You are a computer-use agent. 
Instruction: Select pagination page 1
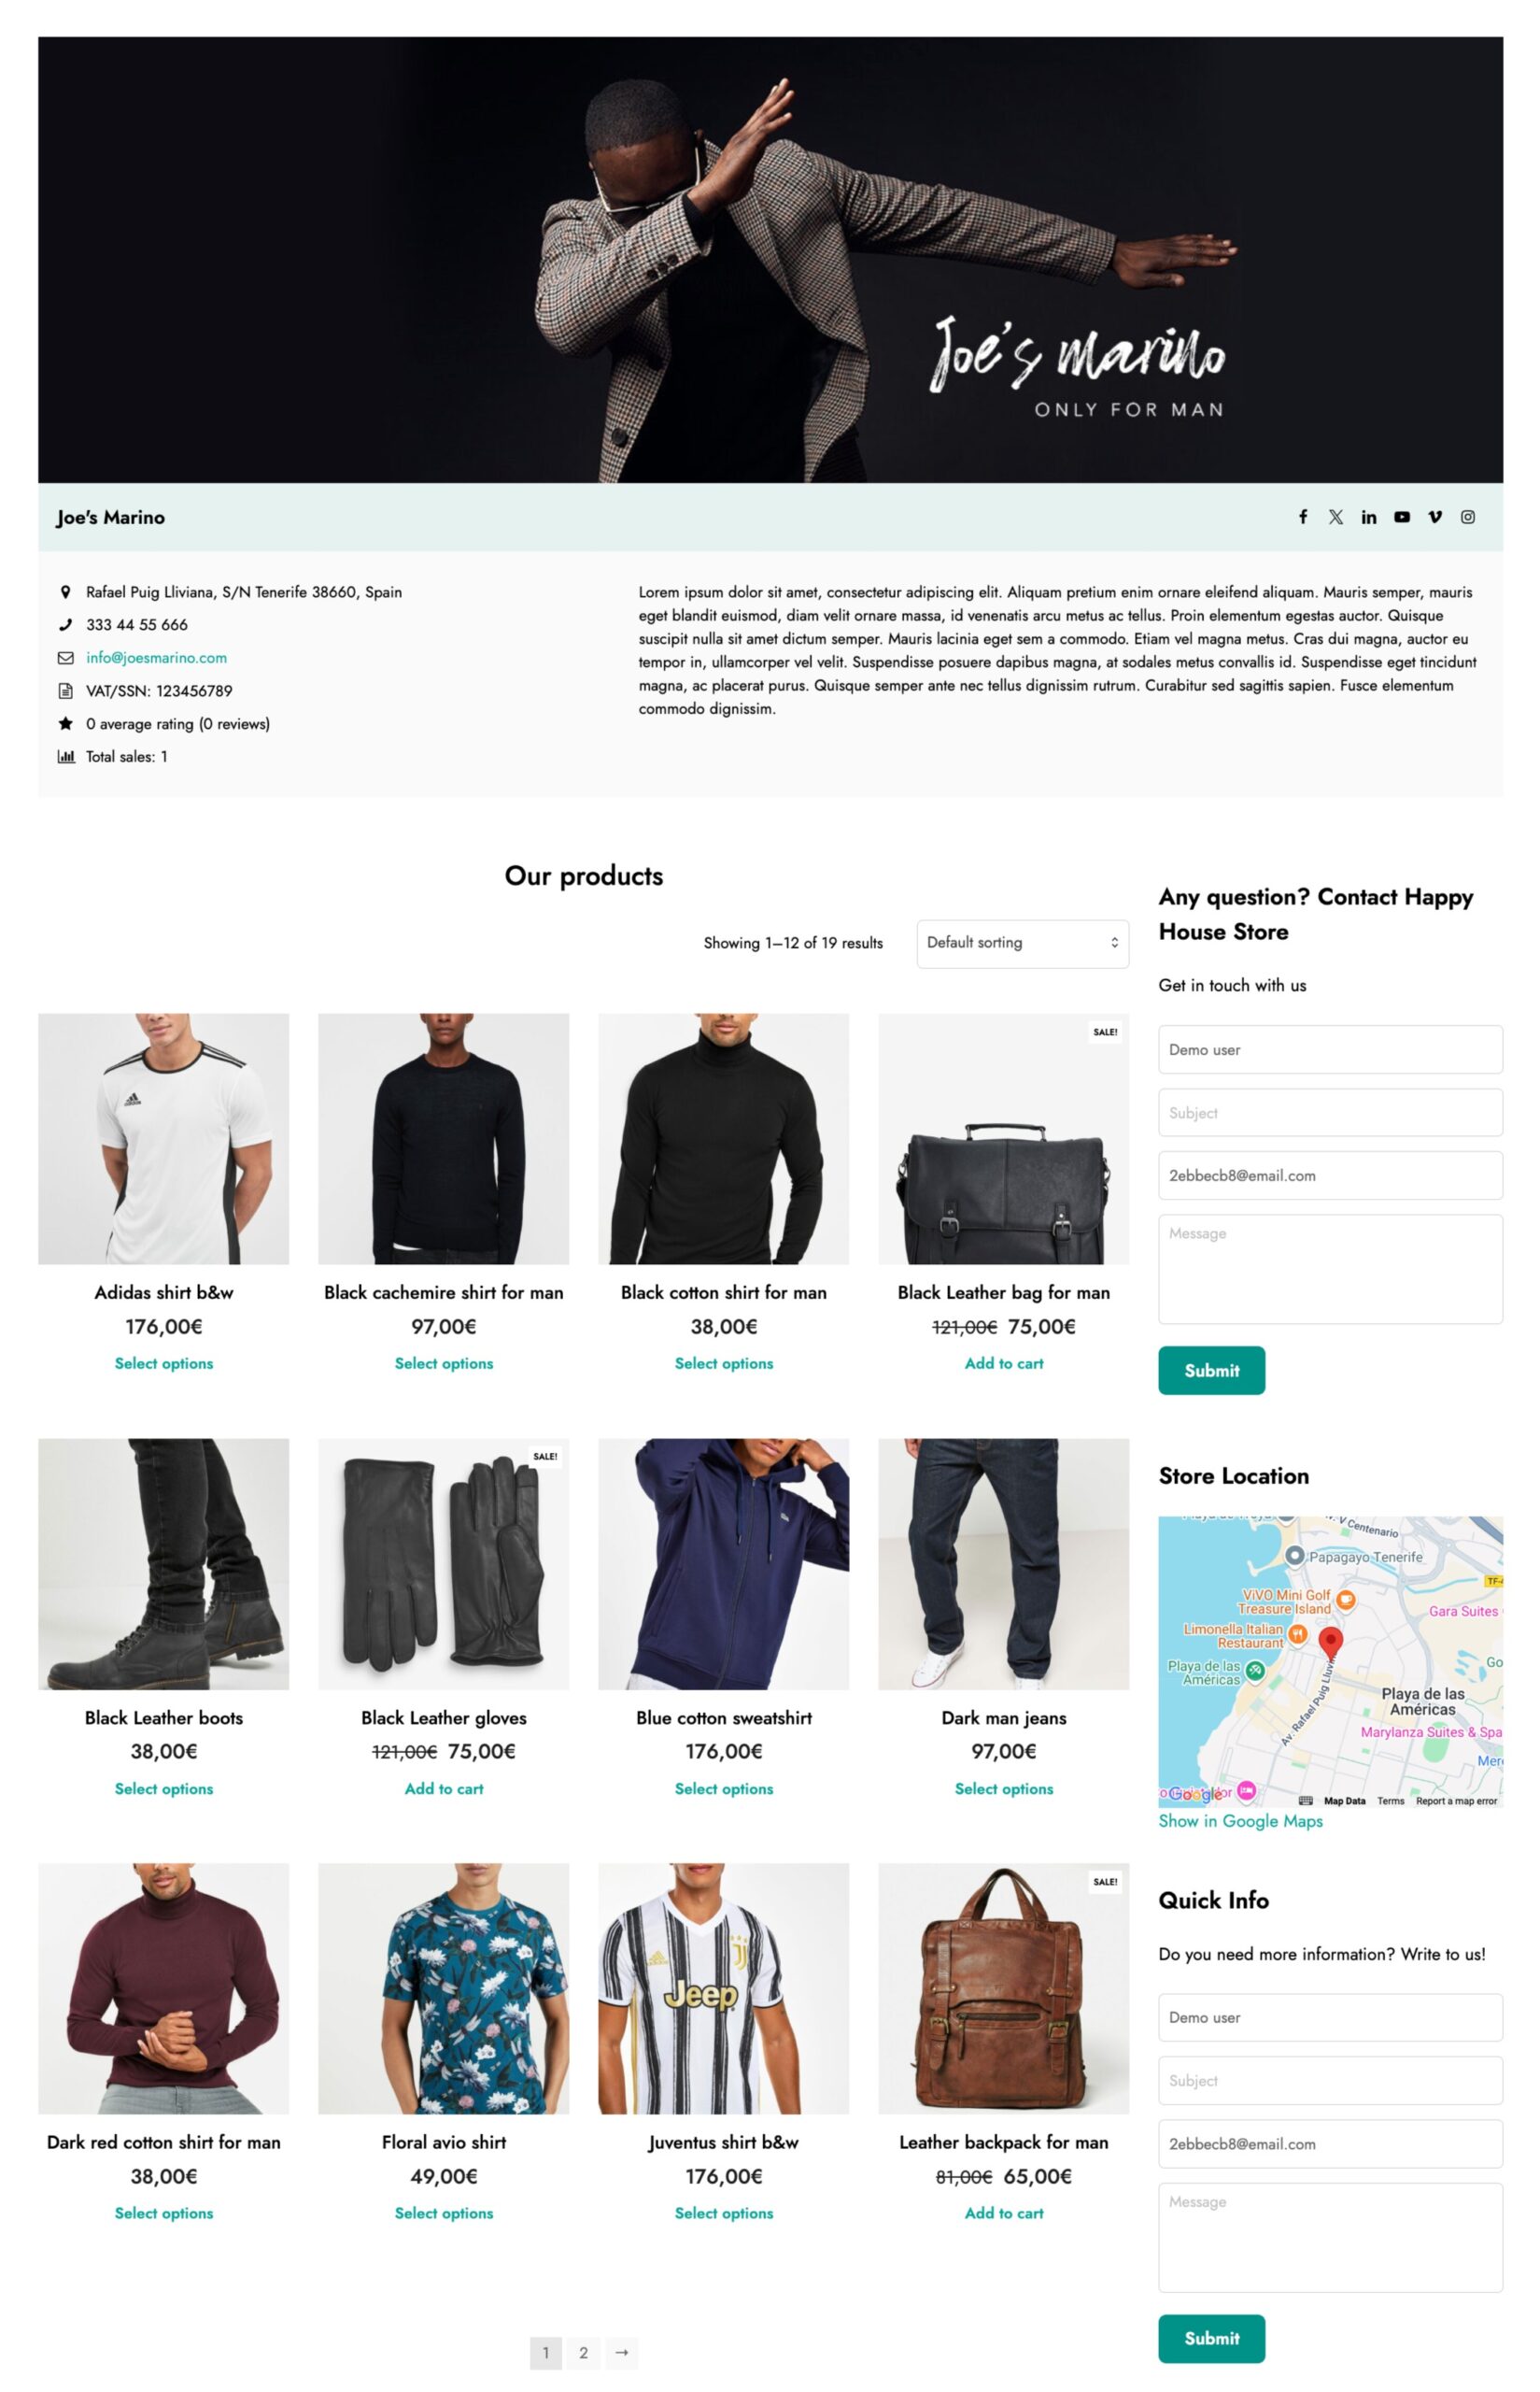(x=545, y=2351)
